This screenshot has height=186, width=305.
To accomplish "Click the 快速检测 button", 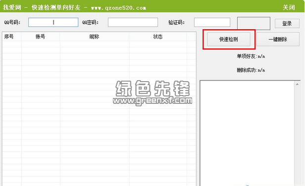I will click(229, 39).
